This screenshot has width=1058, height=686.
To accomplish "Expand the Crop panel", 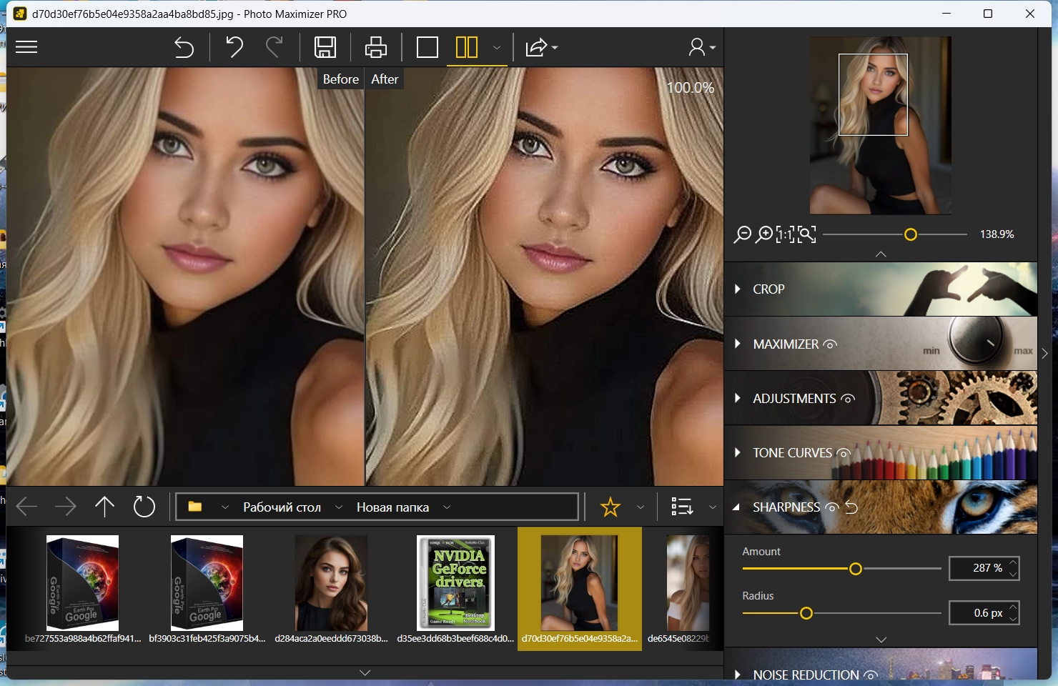I will tap(768, 289).
